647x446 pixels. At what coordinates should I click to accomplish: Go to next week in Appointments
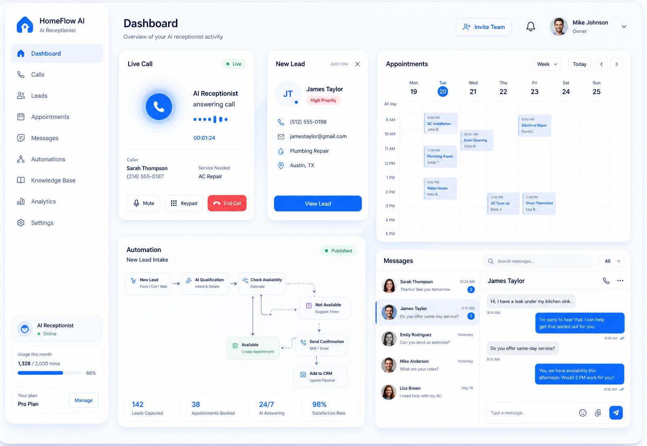[x=617, y=64]
